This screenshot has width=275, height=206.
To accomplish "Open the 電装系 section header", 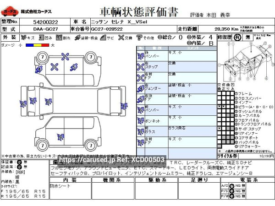I will coord(247,180).
